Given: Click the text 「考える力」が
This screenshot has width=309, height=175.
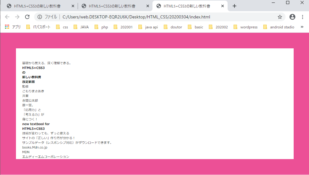Looking at the screenshot, I should (33, 114).
